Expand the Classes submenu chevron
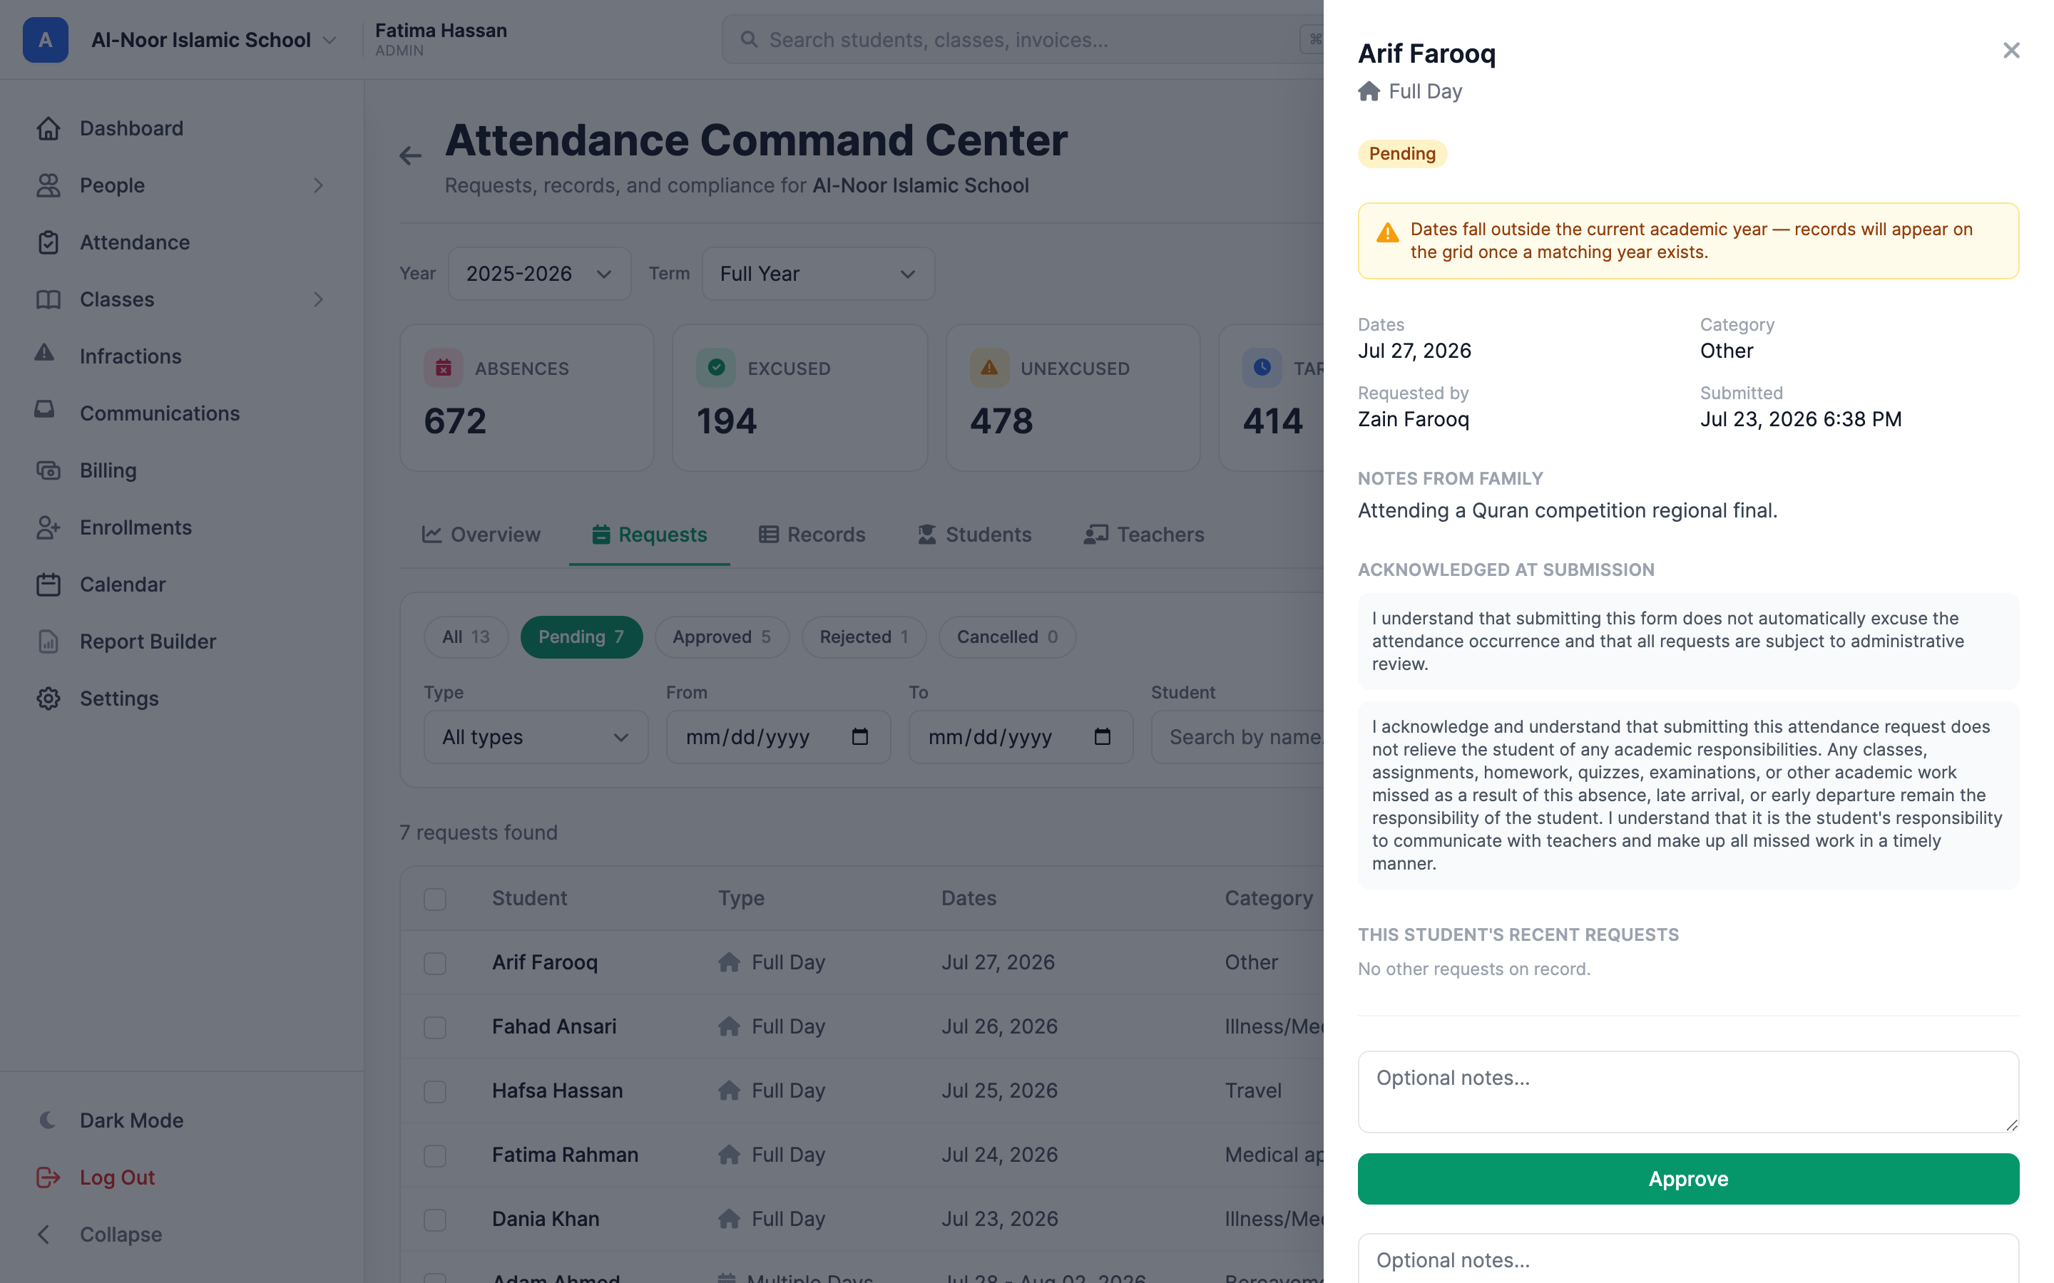Screen dimensions: 2054x1283 [x=318, y=299]
